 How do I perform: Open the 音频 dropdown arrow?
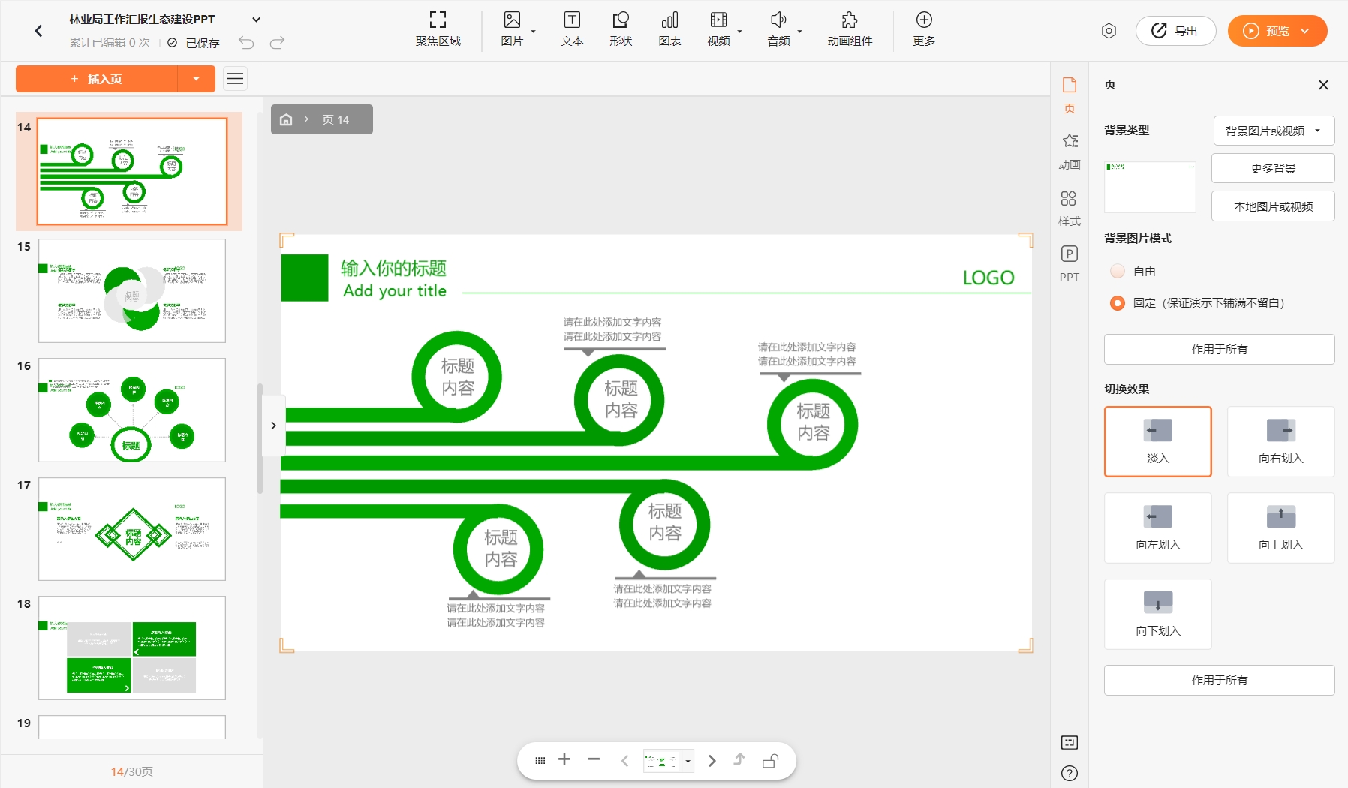click(800, 31)
